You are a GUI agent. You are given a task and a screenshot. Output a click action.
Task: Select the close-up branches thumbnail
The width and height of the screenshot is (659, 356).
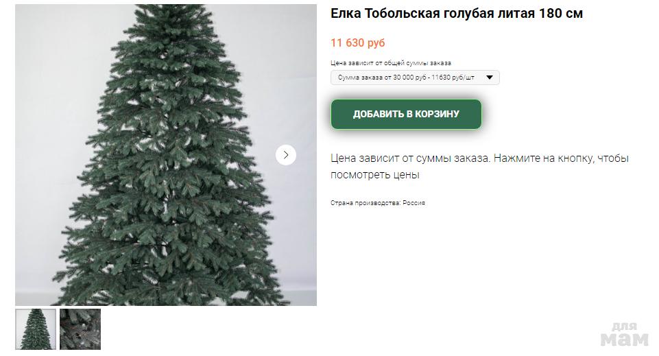(x=80, y=329)
